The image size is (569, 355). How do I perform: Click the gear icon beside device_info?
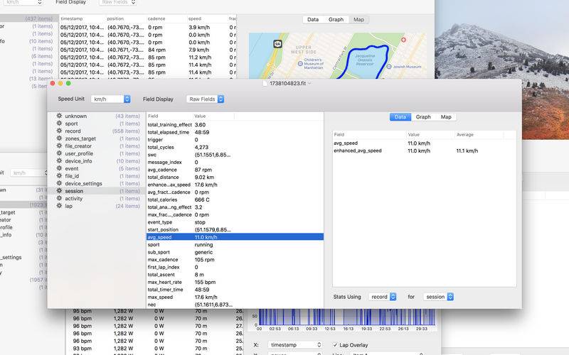pos(59,161)
